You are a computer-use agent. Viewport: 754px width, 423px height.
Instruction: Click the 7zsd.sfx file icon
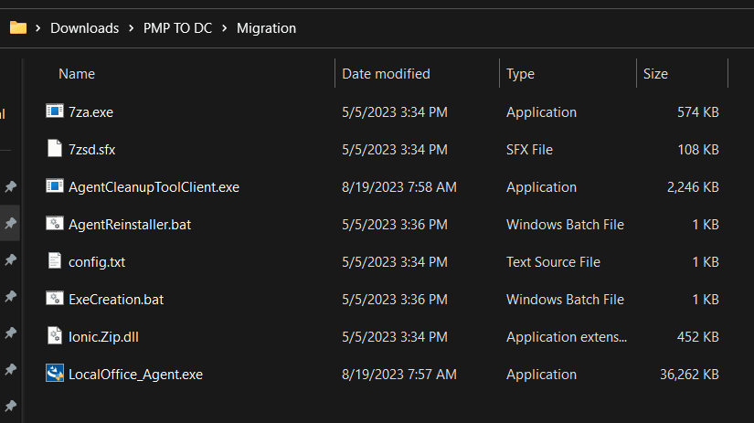point(55,149)
